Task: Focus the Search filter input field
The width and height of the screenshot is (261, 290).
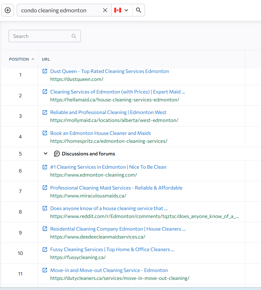Action: 45,36
